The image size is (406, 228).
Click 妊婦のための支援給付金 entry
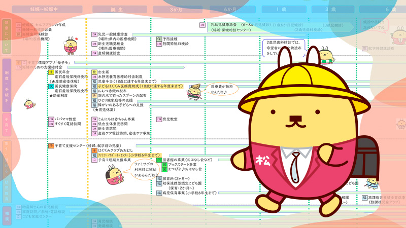click(x=42, y=67)
